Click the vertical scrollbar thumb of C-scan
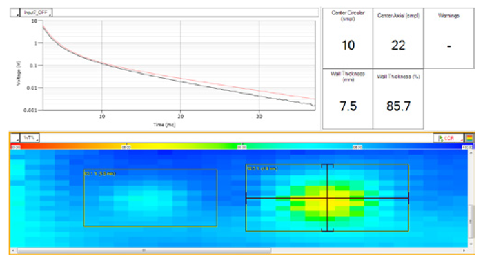This screenshot has width=483, height=258. coord(471,221)
